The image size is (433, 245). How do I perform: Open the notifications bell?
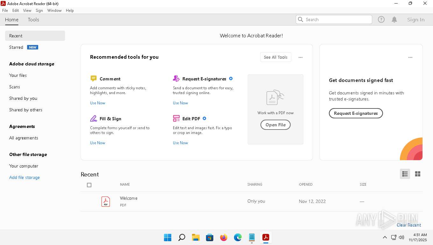[x=394, y=19]
